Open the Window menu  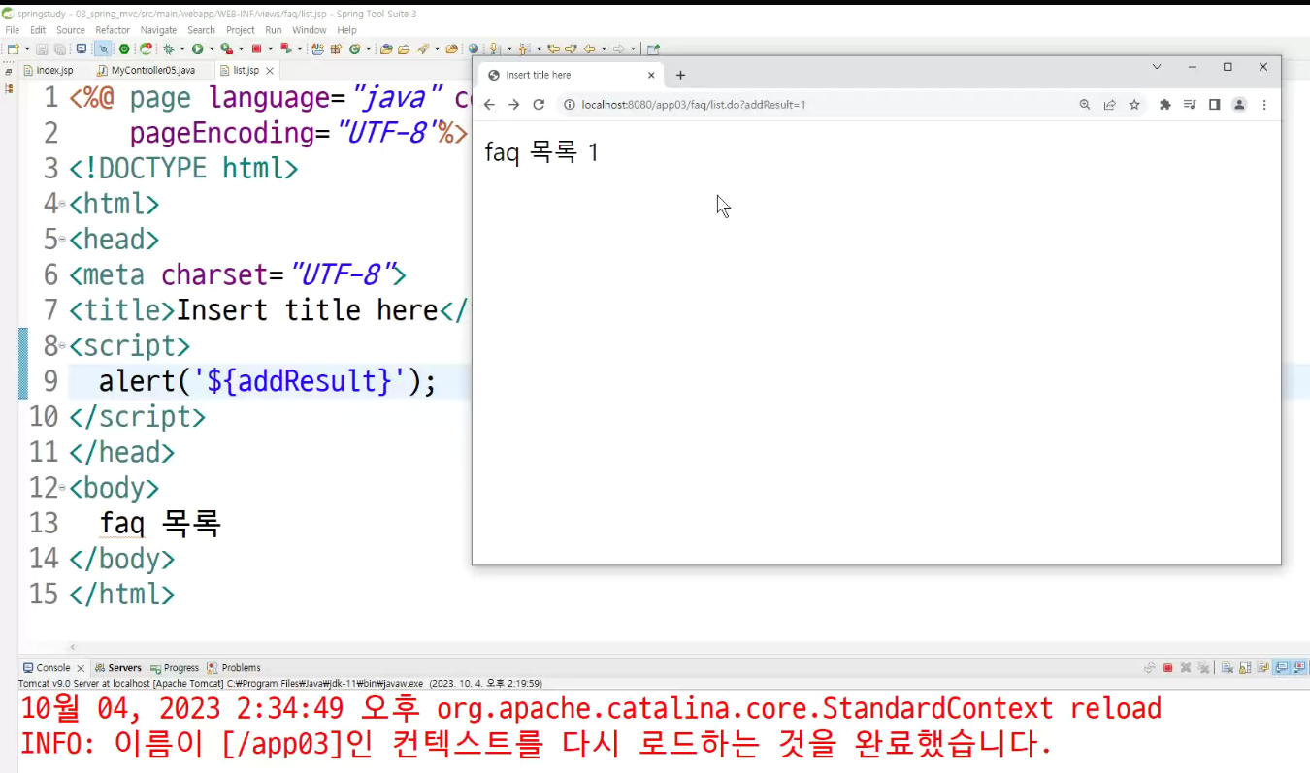pos(310,30)
